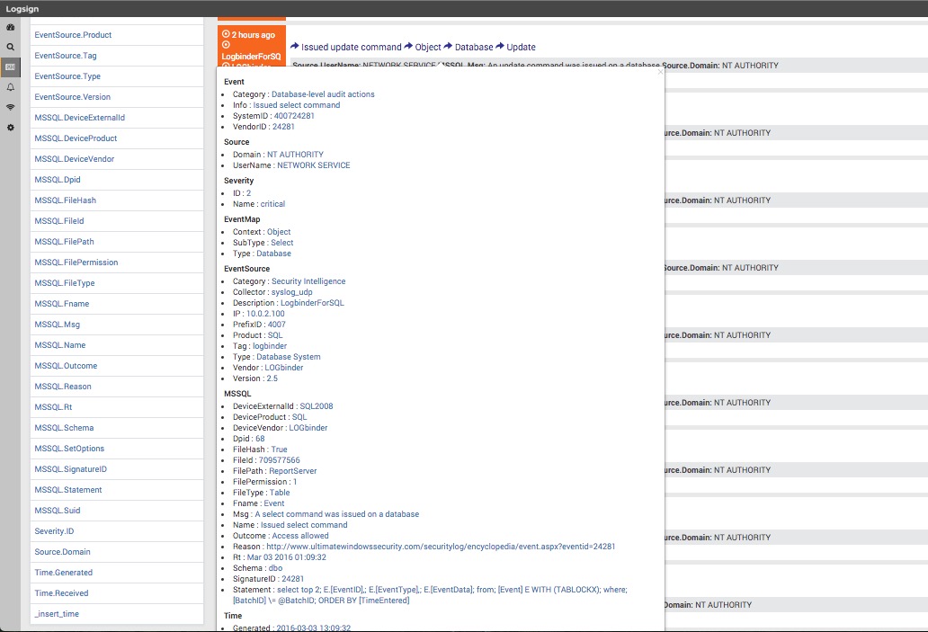Click the arrow icon before 'Object' breadcrumb
Screen dimensions: 928x632
(408, 46)
